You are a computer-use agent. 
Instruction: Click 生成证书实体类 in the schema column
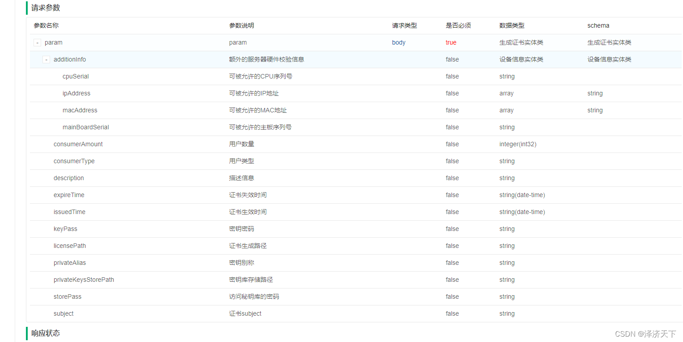pyautogui.click(x=609, y=43)
